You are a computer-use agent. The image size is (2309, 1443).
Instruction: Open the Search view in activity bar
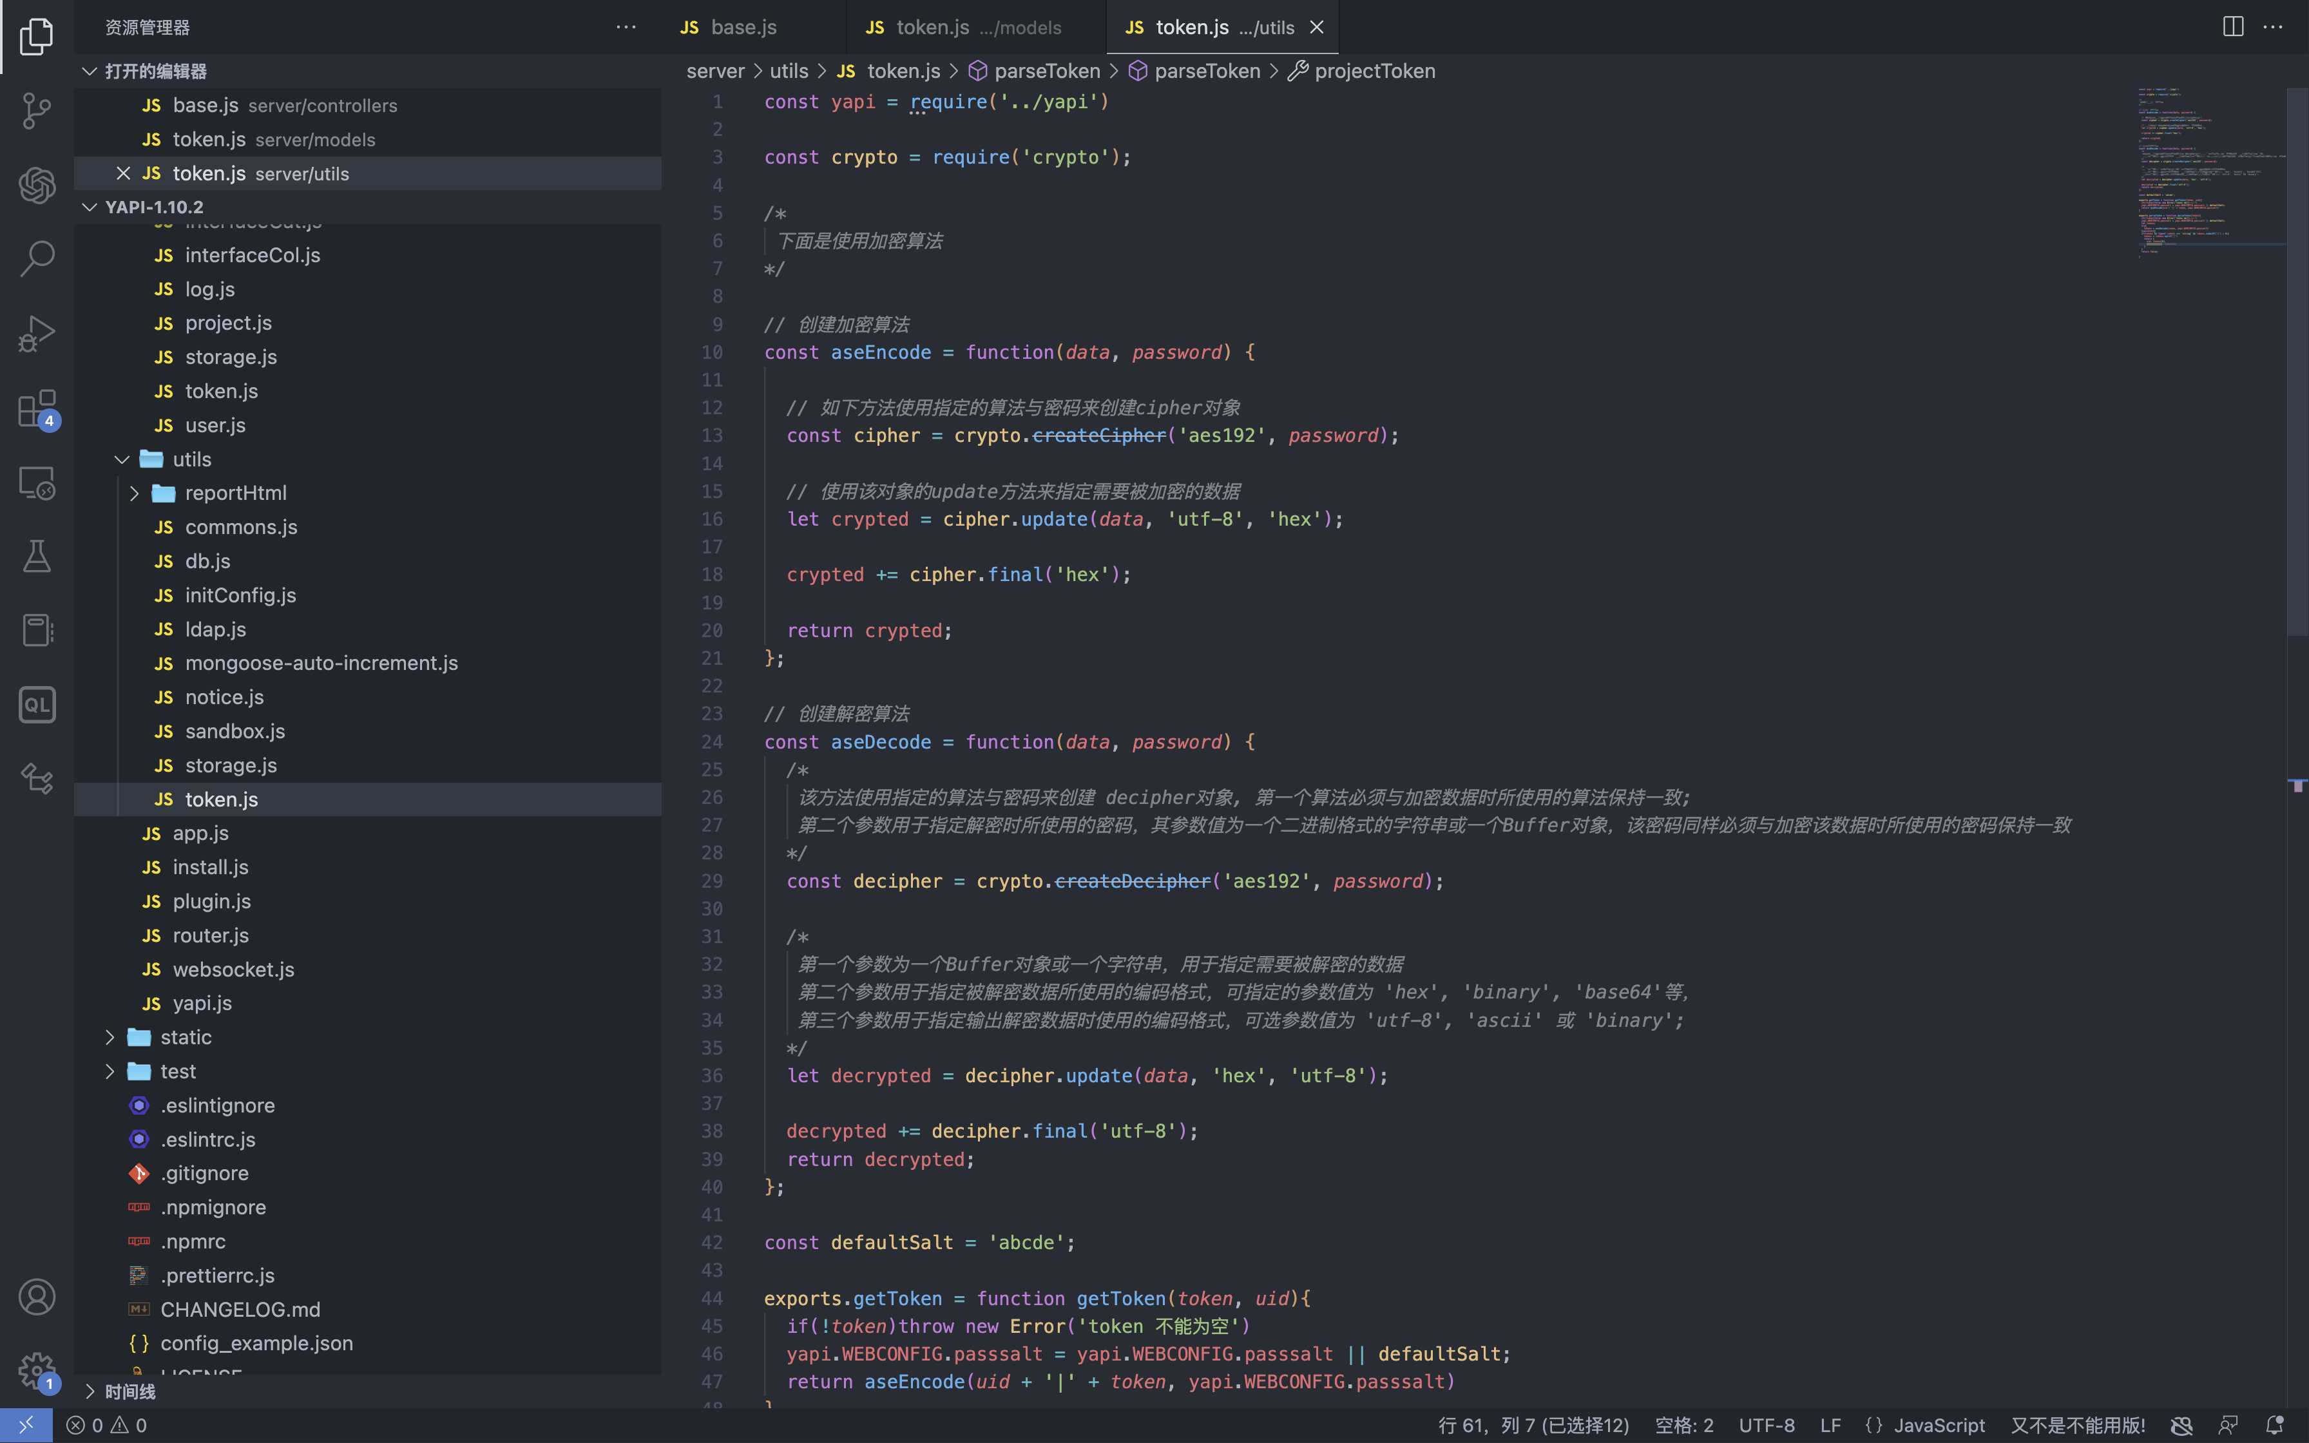point(36,258)
